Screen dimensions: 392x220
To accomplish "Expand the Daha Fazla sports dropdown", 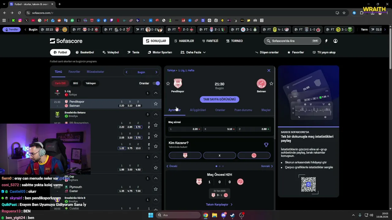I will (193, 52).
